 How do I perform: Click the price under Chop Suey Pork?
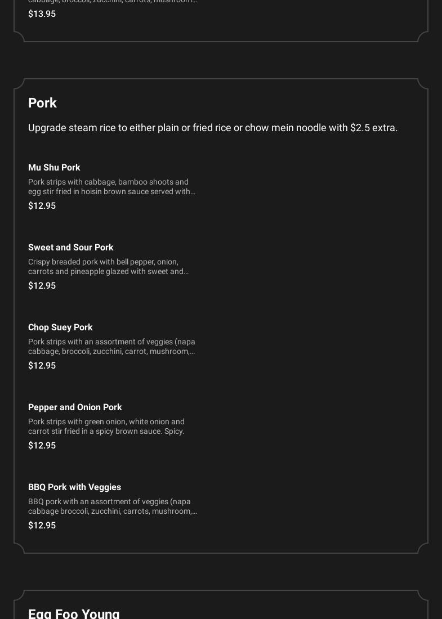point(42,366)
